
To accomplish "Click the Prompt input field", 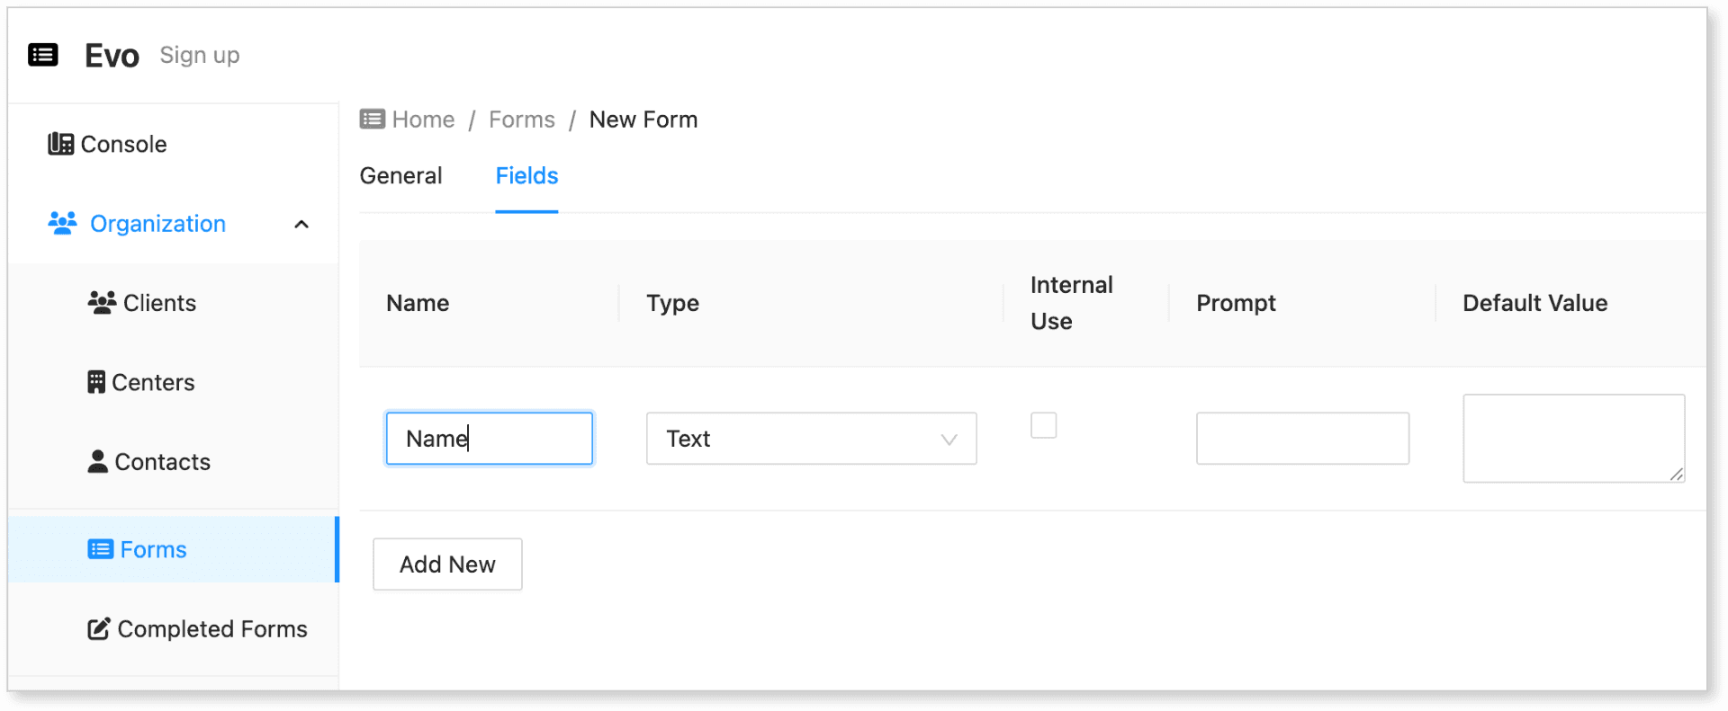I will 1302,439.
